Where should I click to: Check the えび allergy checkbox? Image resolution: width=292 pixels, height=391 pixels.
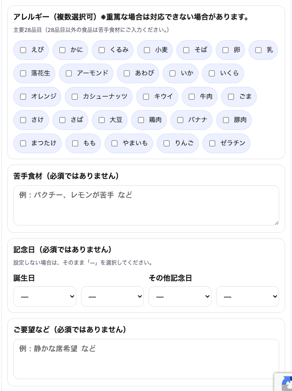[x=23, y=50]
